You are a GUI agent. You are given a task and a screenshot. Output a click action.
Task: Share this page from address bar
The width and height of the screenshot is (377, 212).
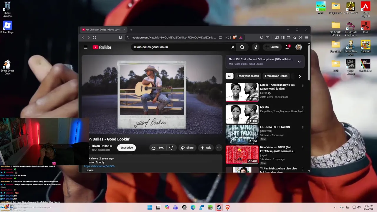[x=227, y=37]
